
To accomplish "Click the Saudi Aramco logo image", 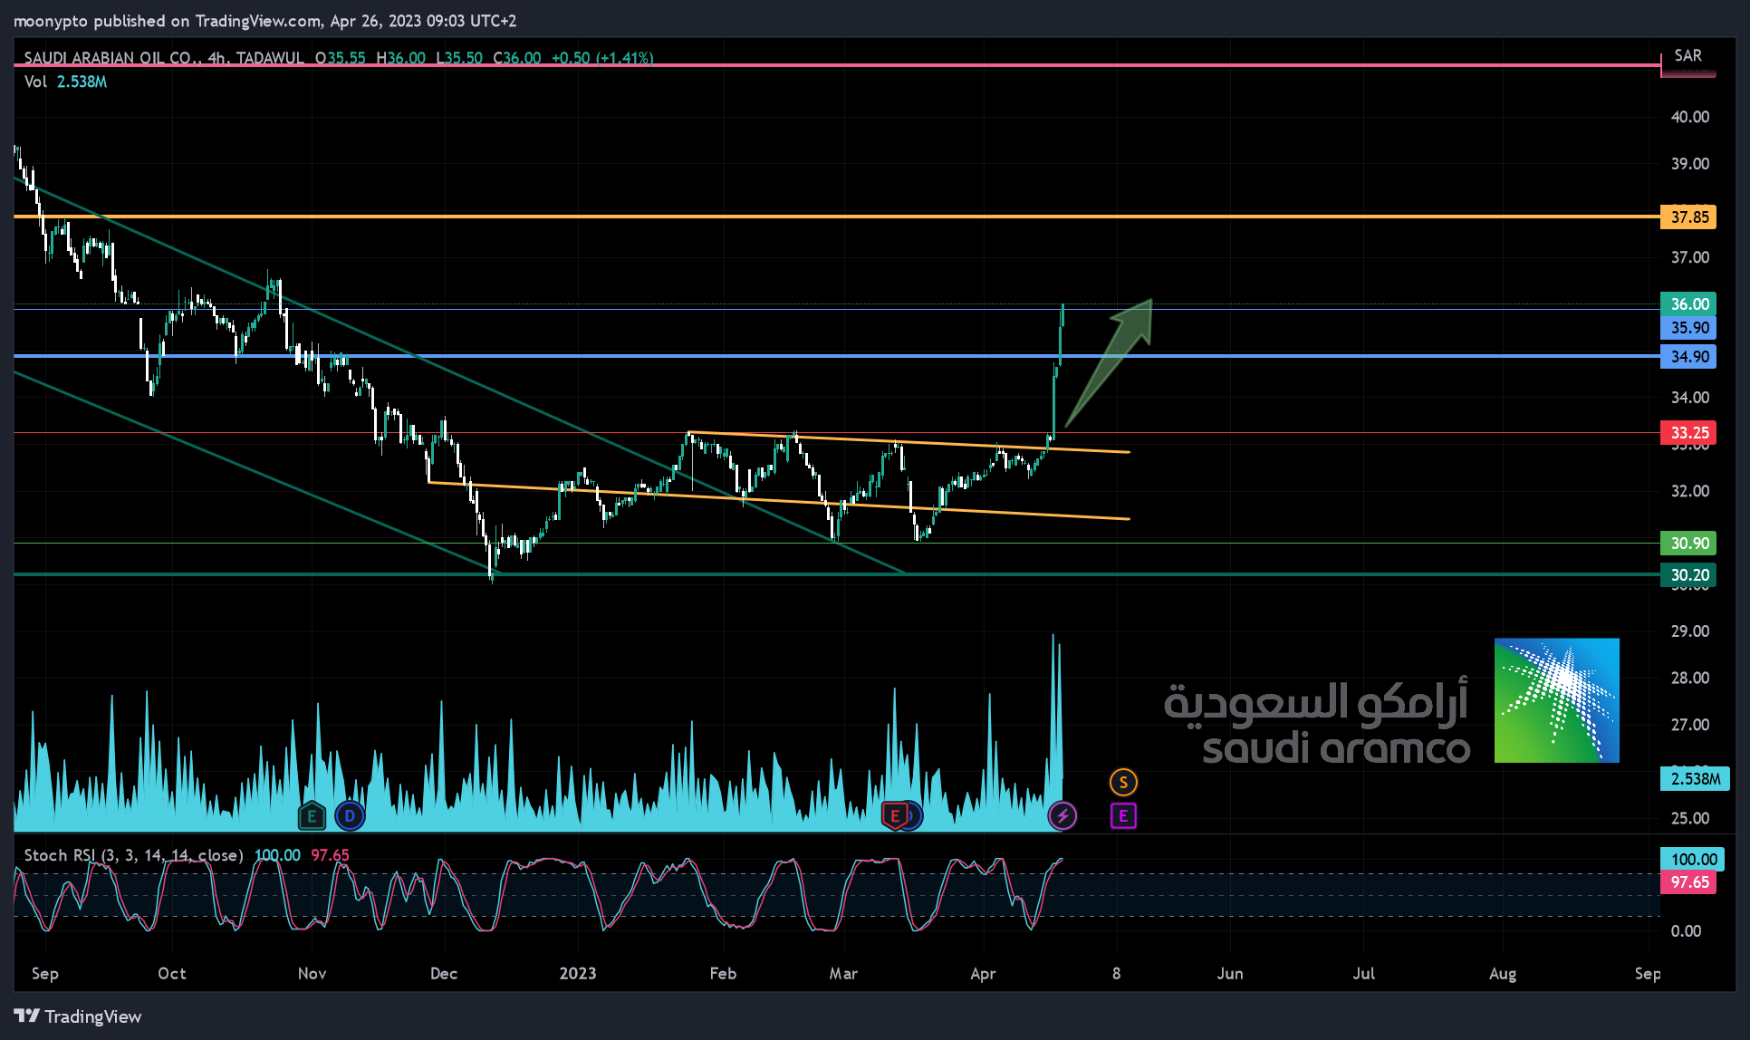I will 1556,700.
